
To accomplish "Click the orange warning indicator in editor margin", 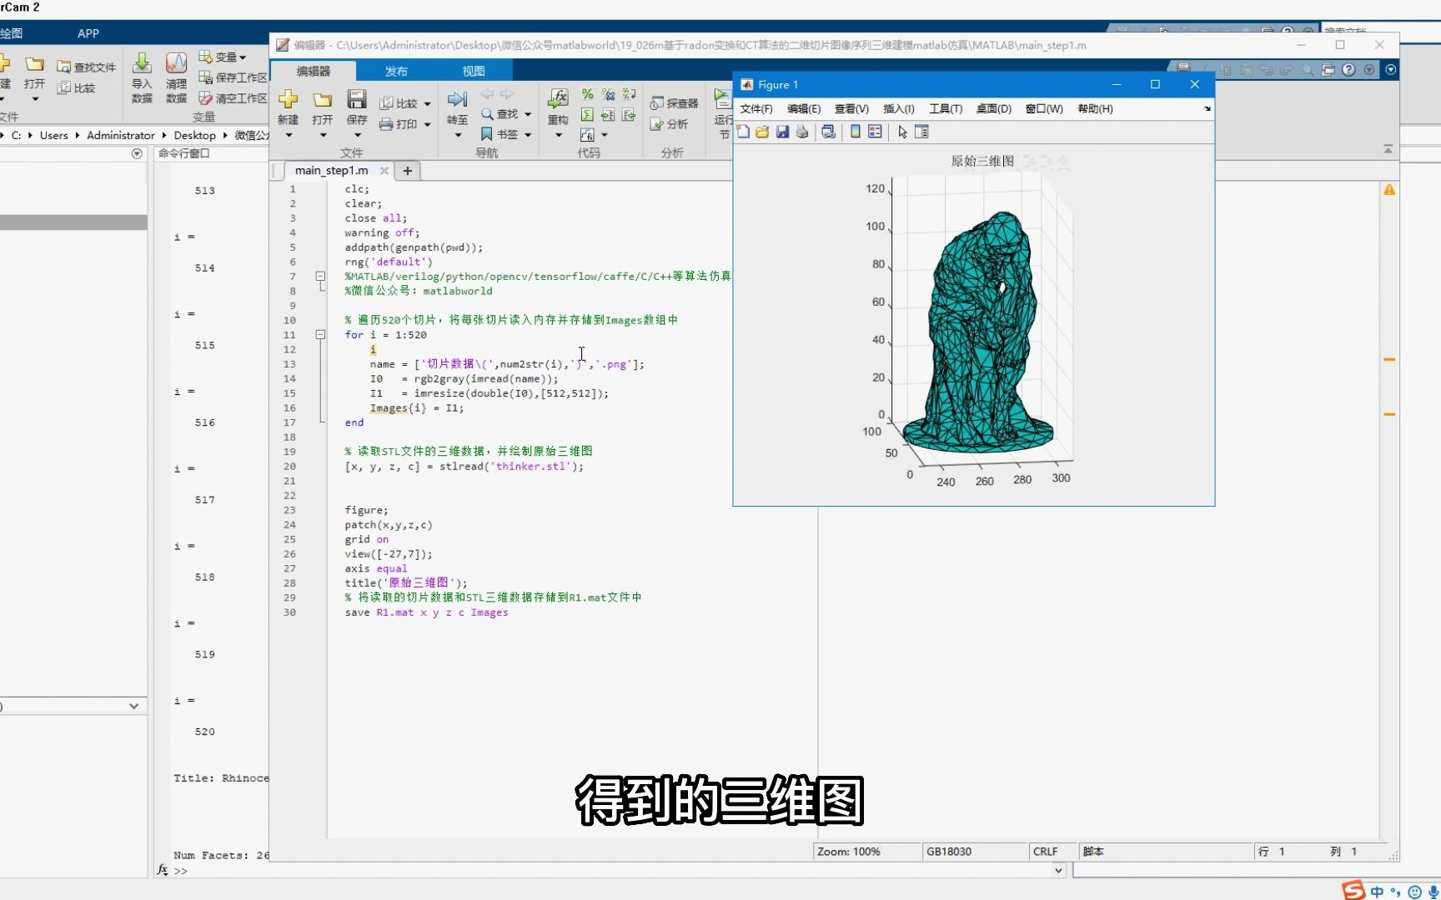I will (x=1389, y=190).
